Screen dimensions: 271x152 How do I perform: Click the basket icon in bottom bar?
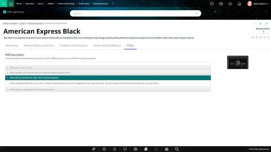[104, 149]
